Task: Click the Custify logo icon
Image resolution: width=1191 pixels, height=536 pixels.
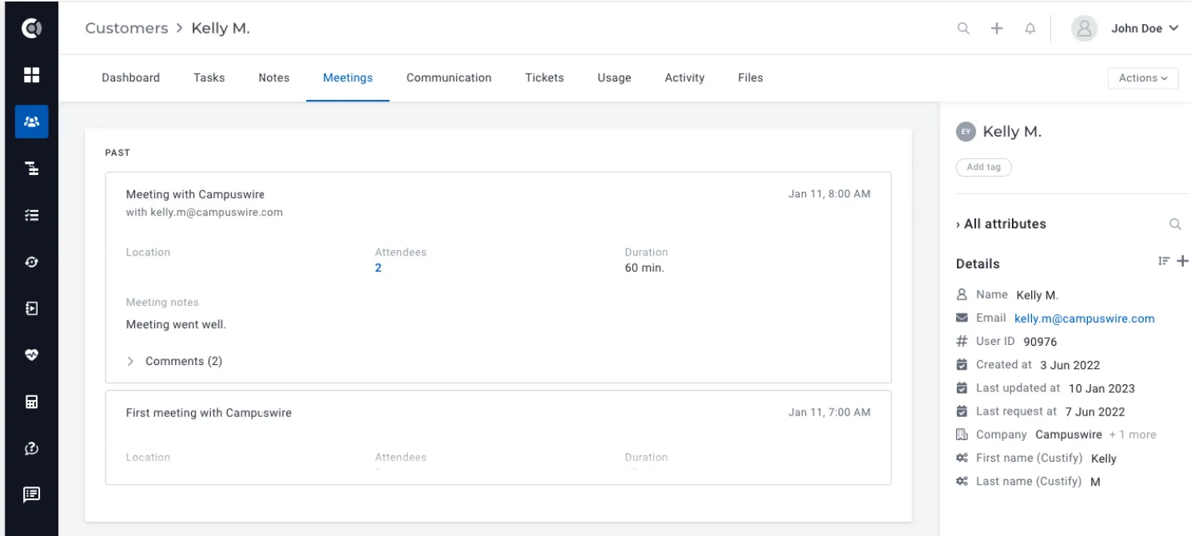Action: pos(31,29)
